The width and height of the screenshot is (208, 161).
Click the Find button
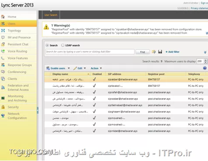143,52
